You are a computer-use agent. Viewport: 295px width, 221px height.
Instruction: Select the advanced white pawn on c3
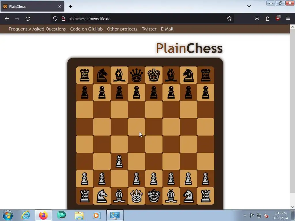(x=119, y=161)
